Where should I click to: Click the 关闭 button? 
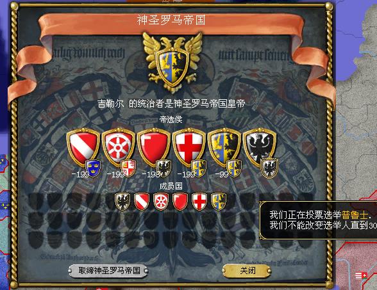pyautogui.click(x=247, y=271)
